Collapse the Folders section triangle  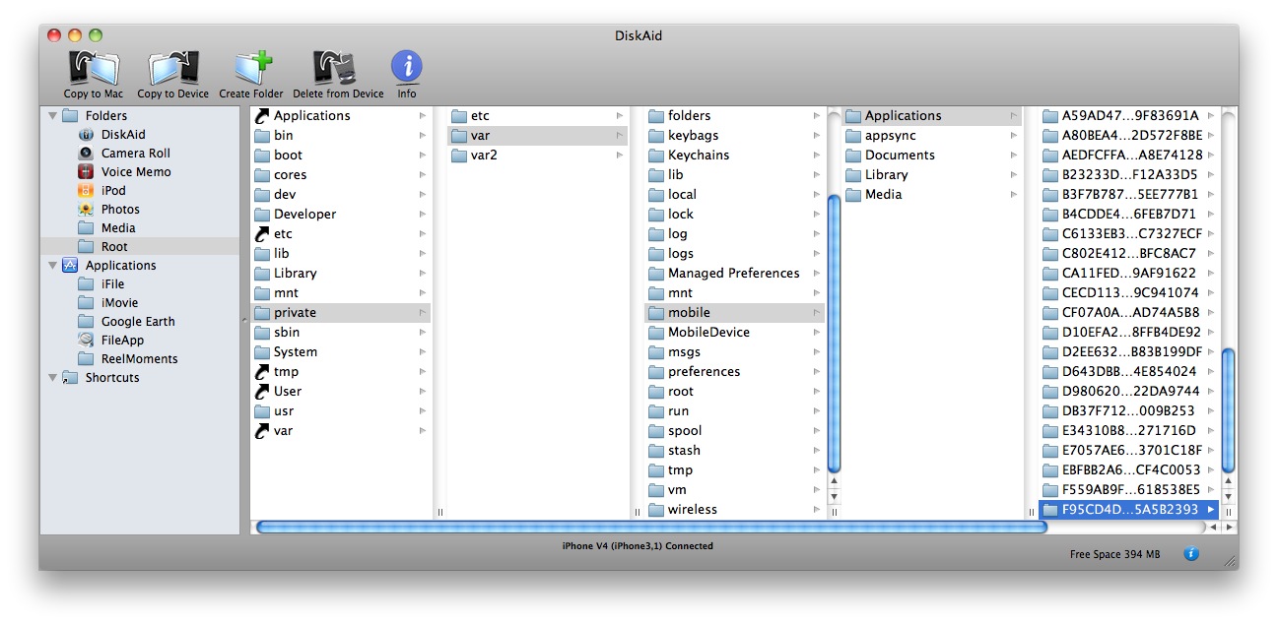52,116
